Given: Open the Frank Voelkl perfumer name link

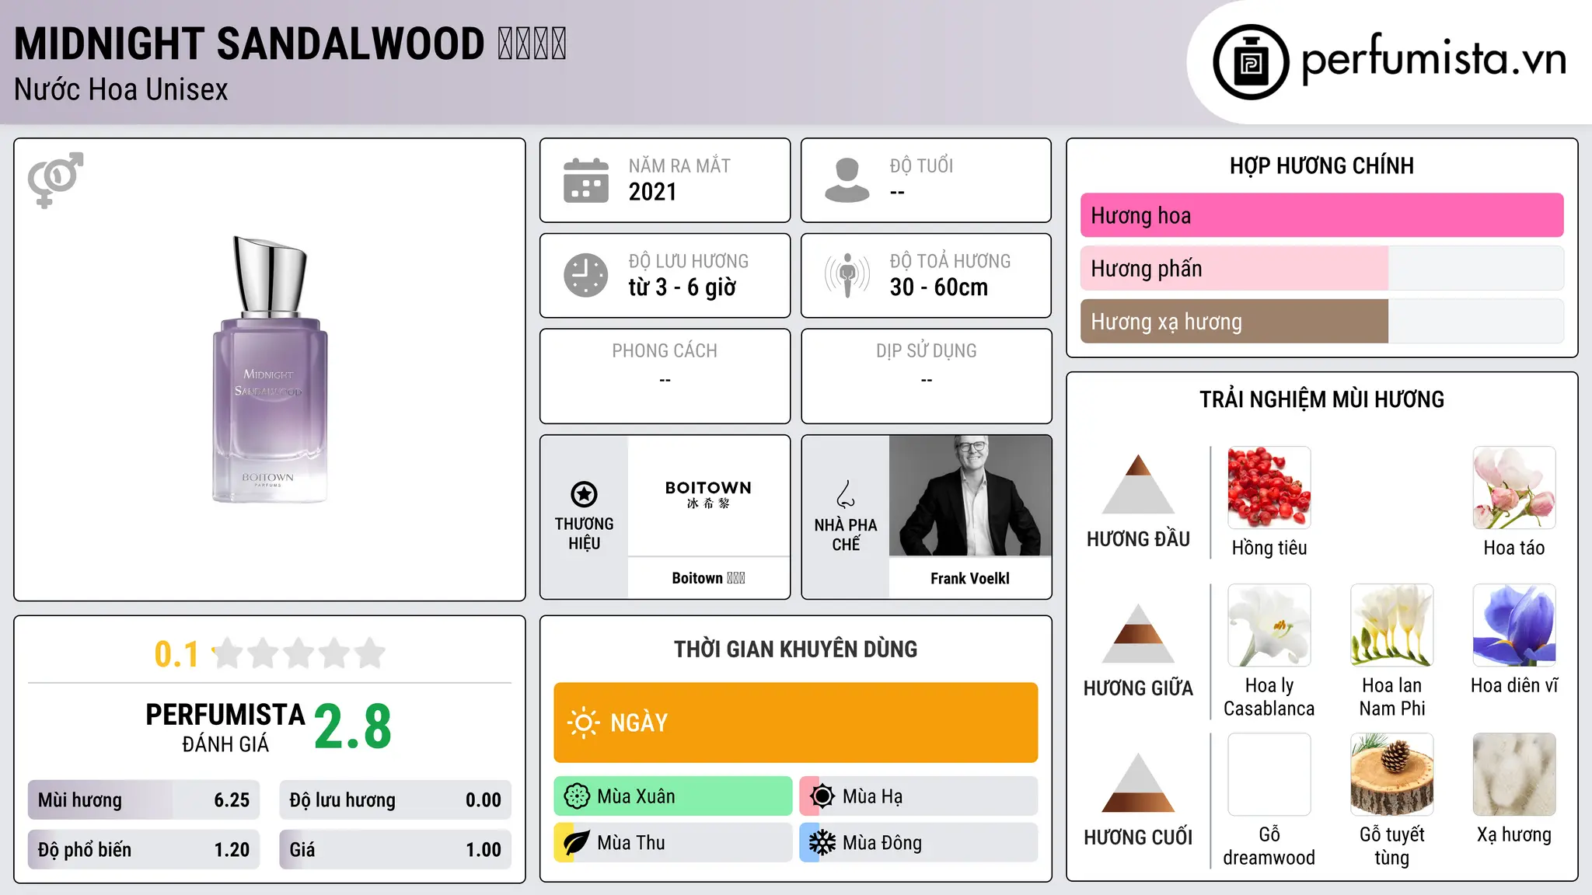Looking at the screenshot, I should tap(970, 578).
